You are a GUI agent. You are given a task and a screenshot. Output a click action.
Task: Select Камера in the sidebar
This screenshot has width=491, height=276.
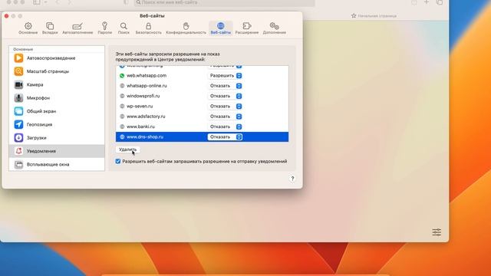[x=57, y=85]
